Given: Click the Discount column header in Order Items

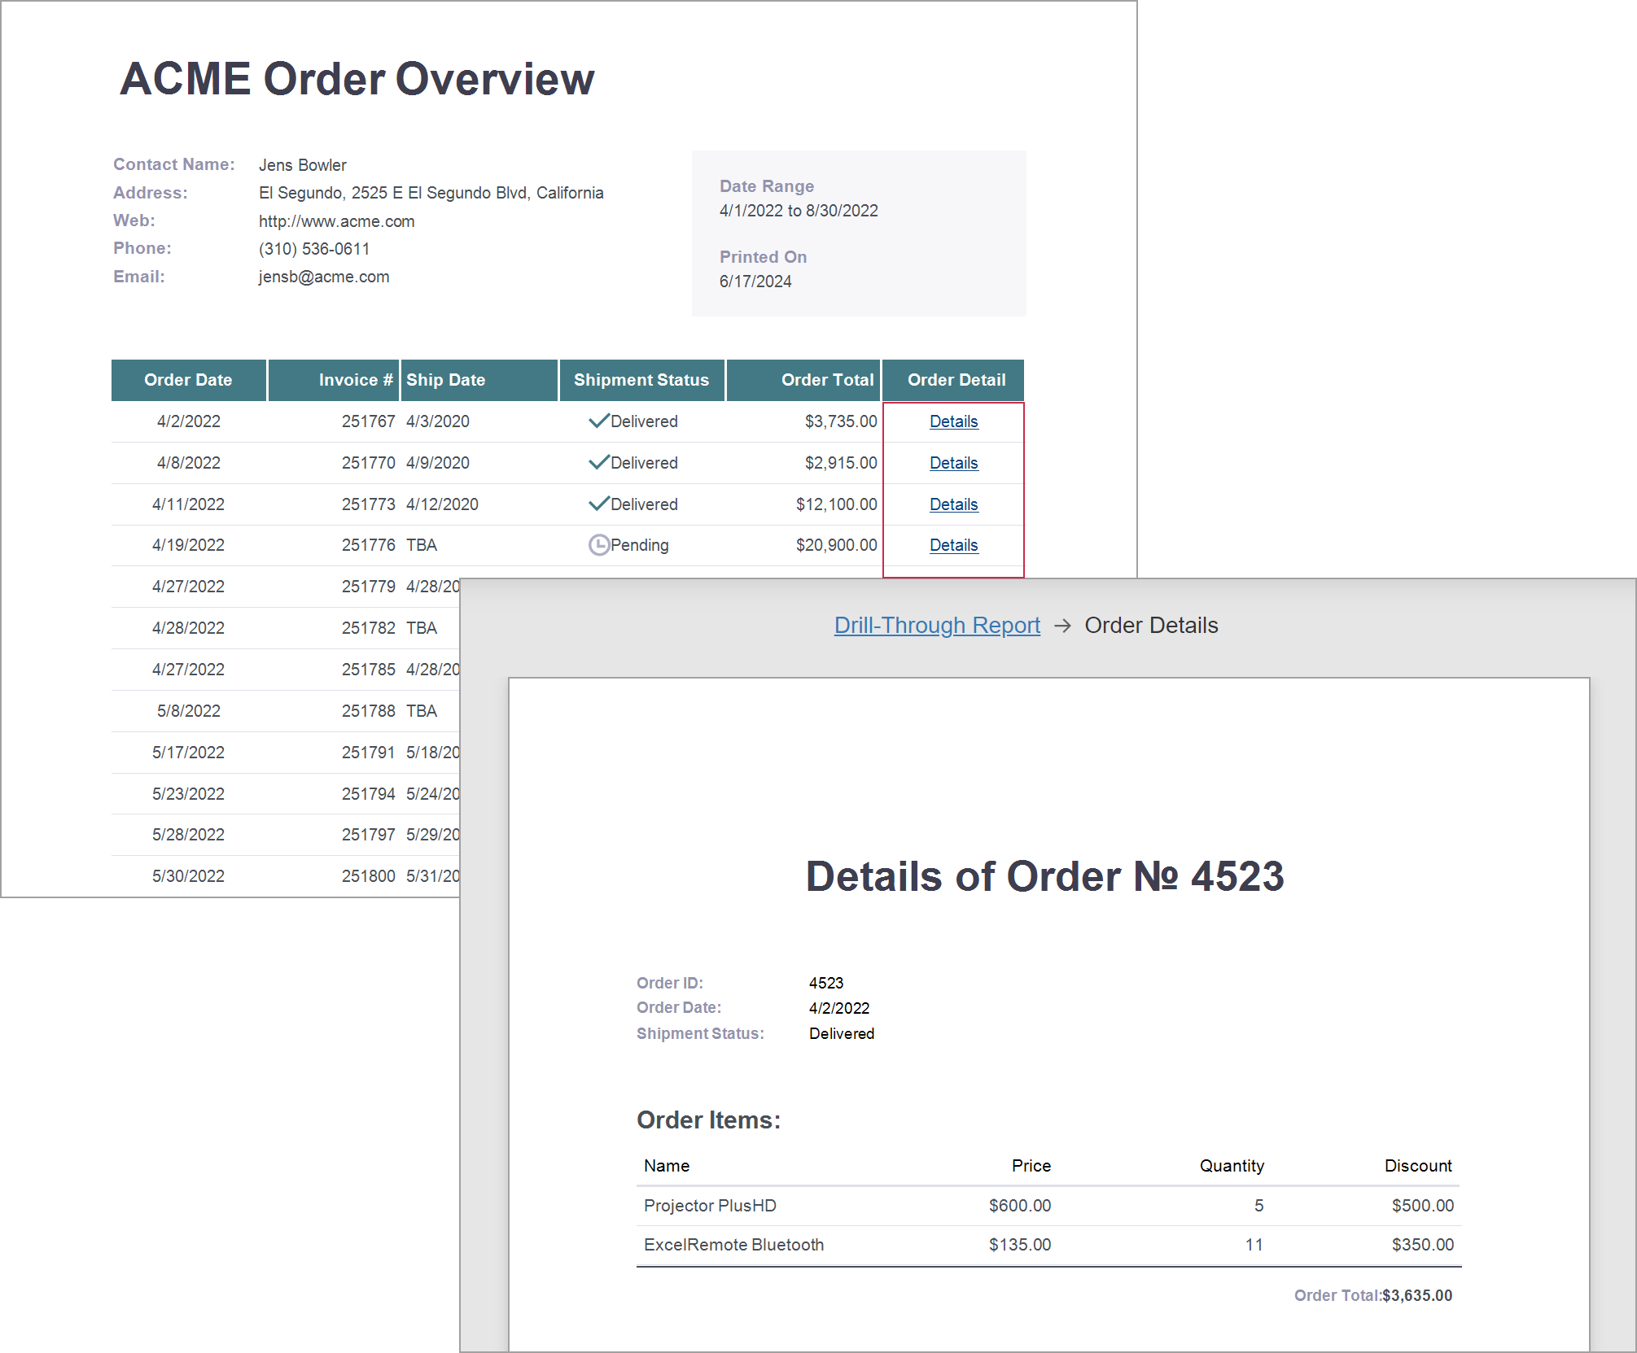Looking at the screenshot, I should 1418,1166.
